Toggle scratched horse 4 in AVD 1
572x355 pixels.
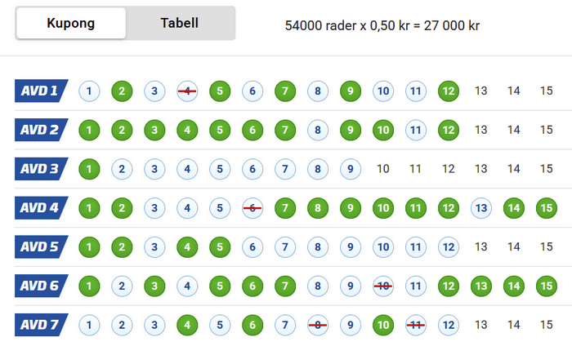pyautogui.click(x=187, y=91)
